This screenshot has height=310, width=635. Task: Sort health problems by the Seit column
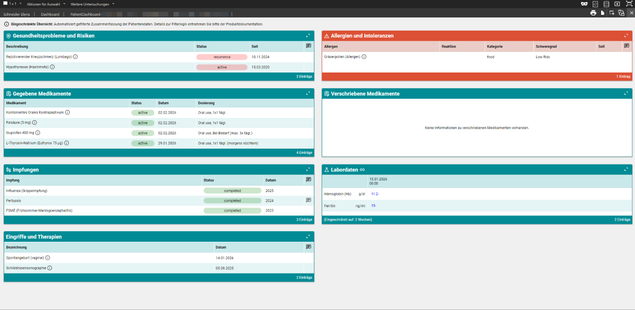(255, 46)
